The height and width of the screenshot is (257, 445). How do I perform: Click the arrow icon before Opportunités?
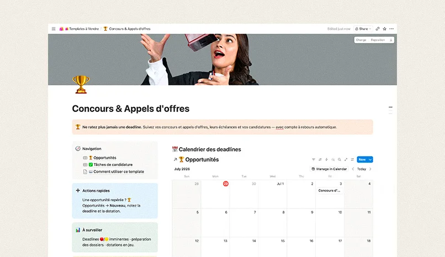coord(176,159)
